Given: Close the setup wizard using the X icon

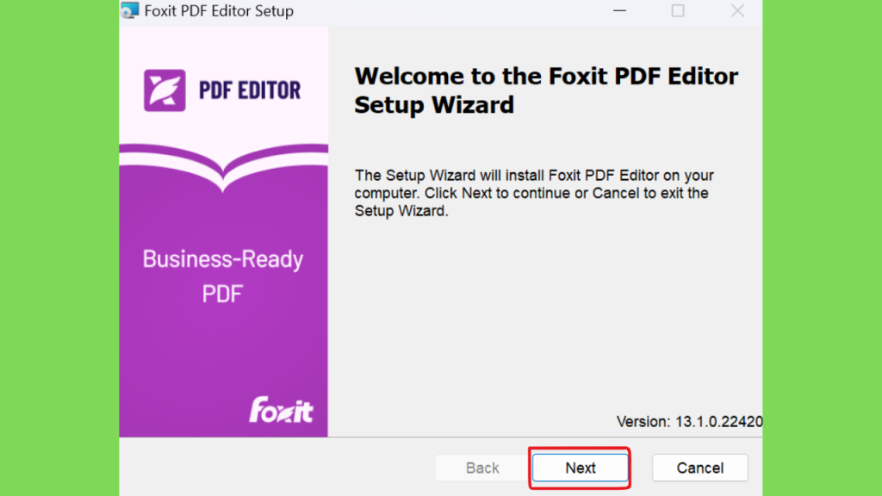Looking at the screenshot, I should 737,10.
